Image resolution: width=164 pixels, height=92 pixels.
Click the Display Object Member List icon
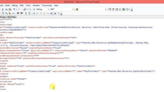tap(3, 13)
